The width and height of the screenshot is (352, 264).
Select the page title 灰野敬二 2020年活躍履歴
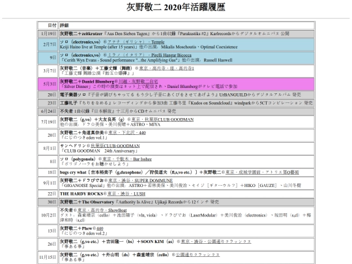176,7
